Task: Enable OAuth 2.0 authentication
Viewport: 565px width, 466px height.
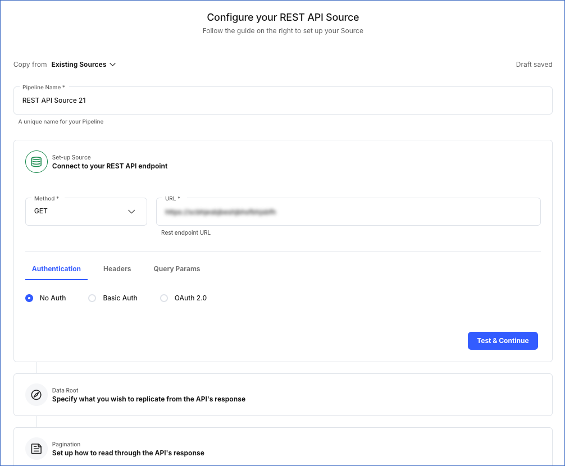Action: (163, 298)
